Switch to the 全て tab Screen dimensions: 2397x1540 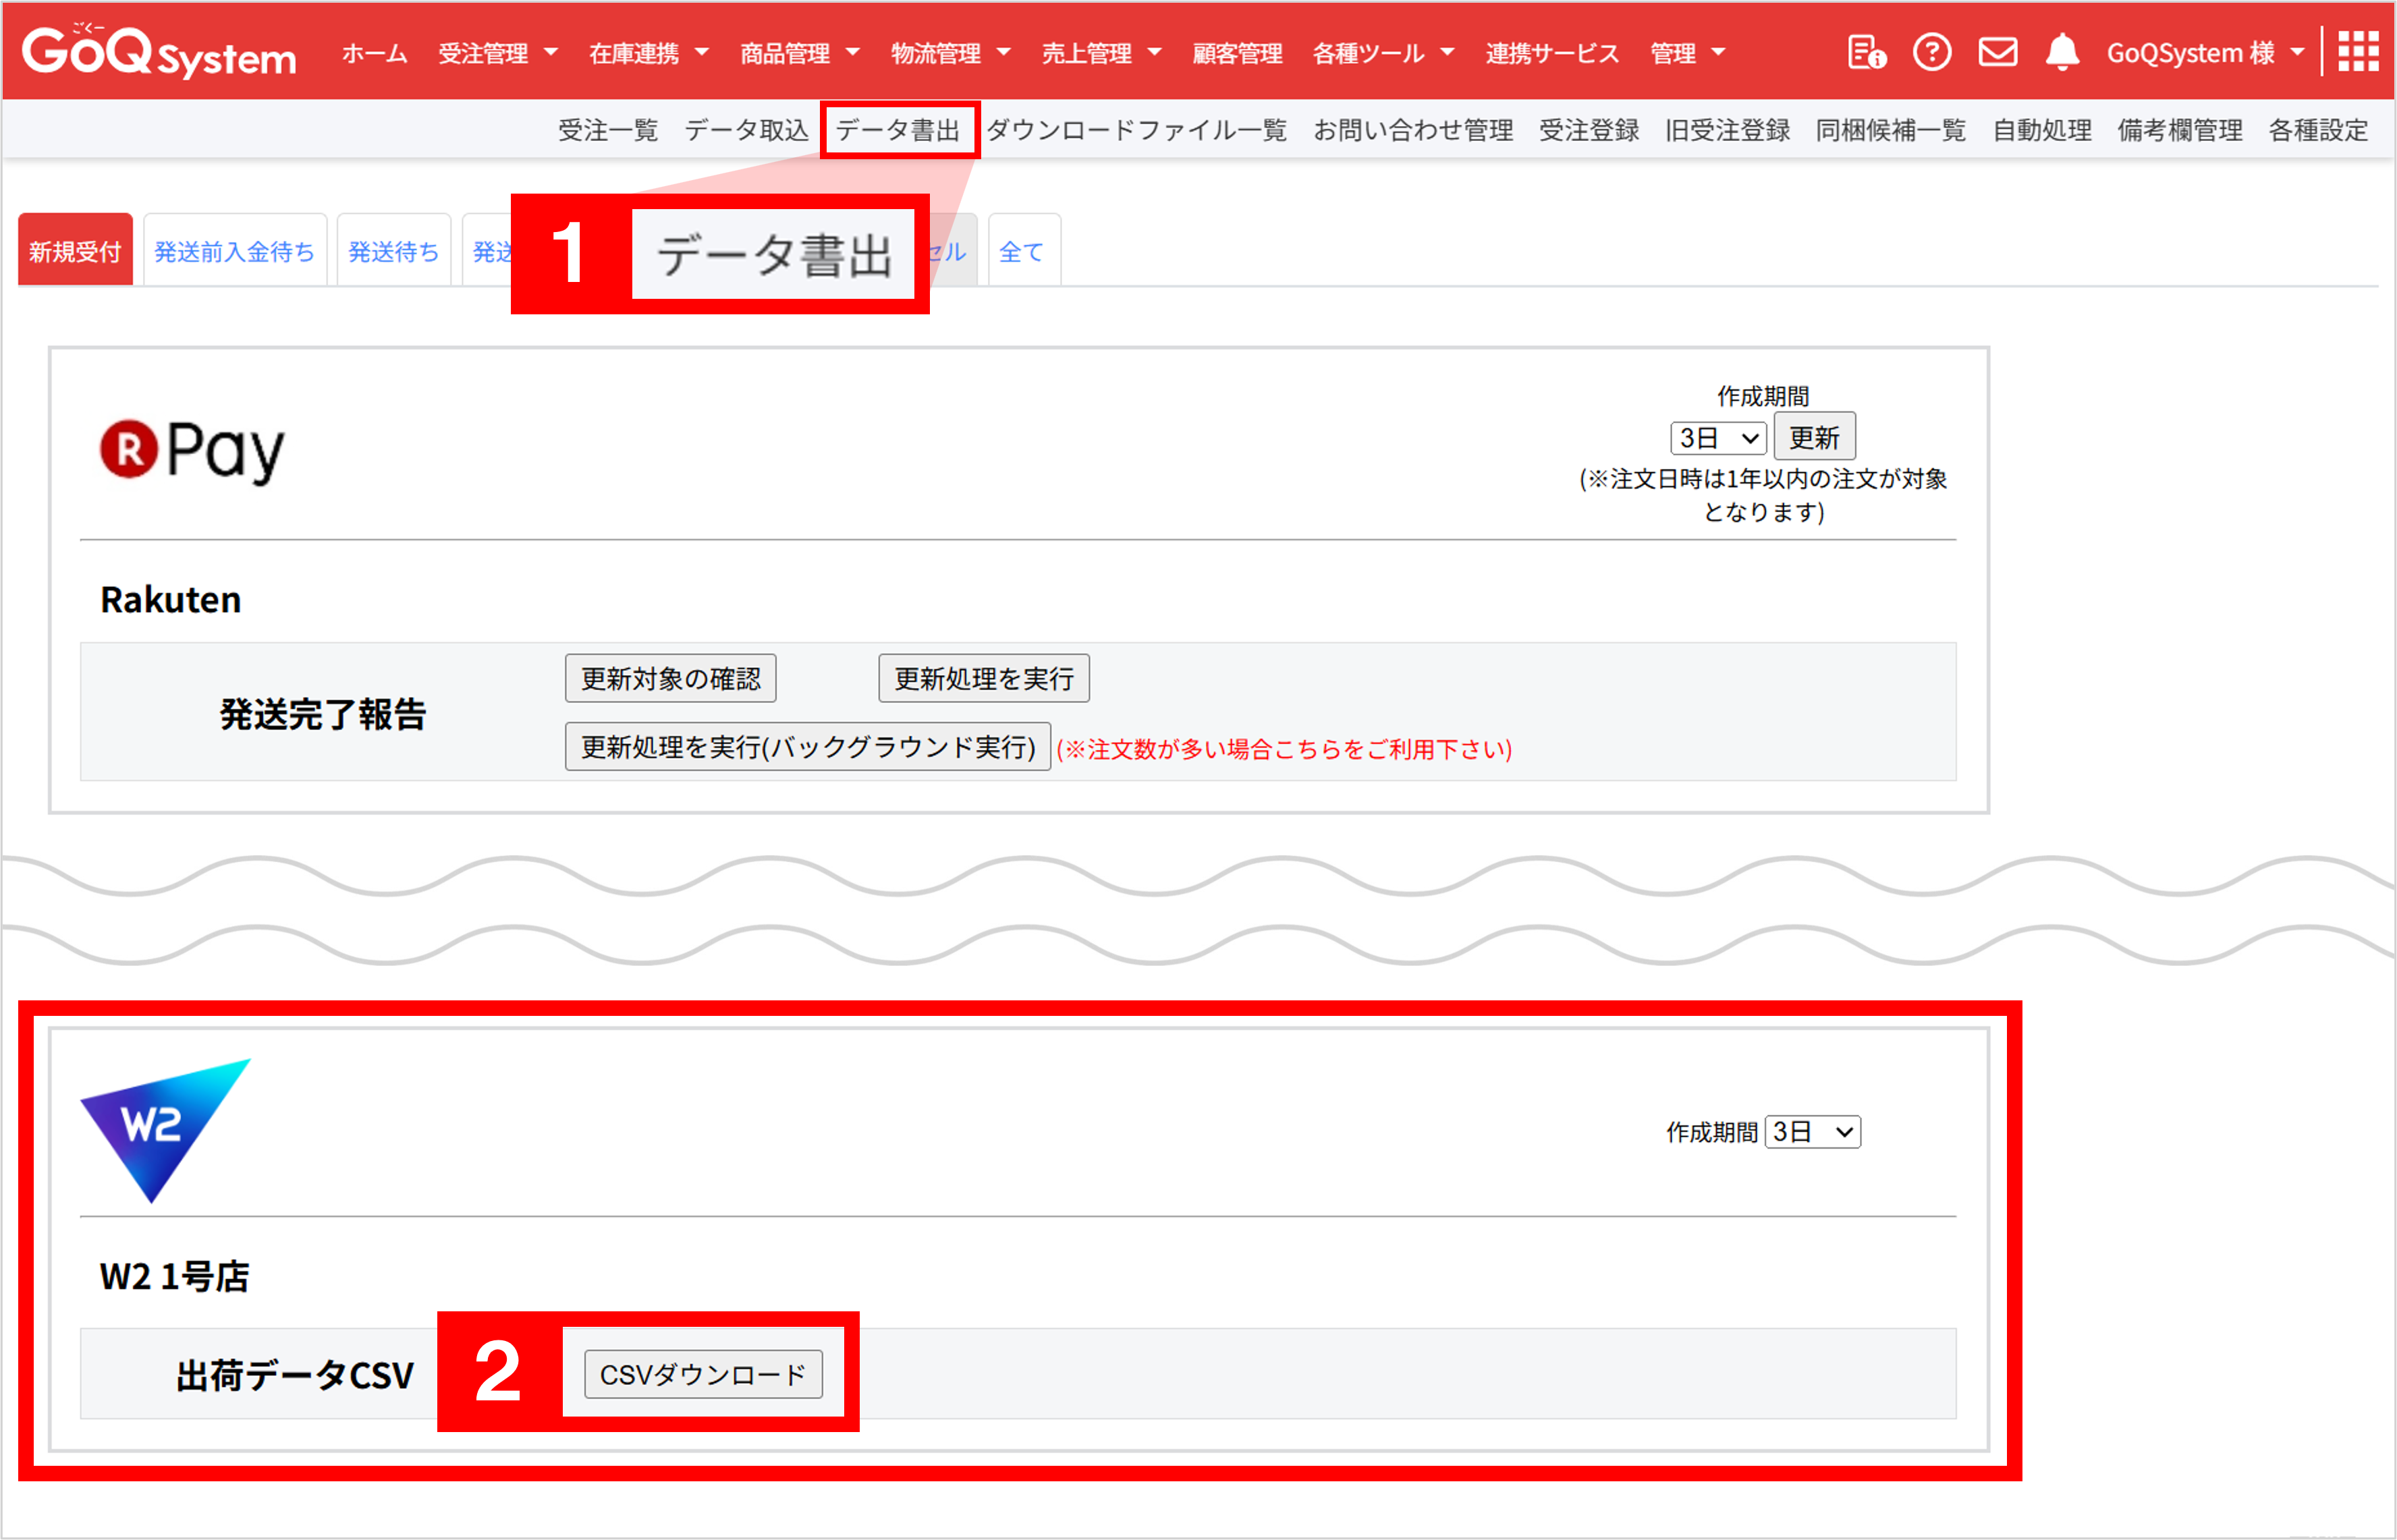tap(1022, 252)
